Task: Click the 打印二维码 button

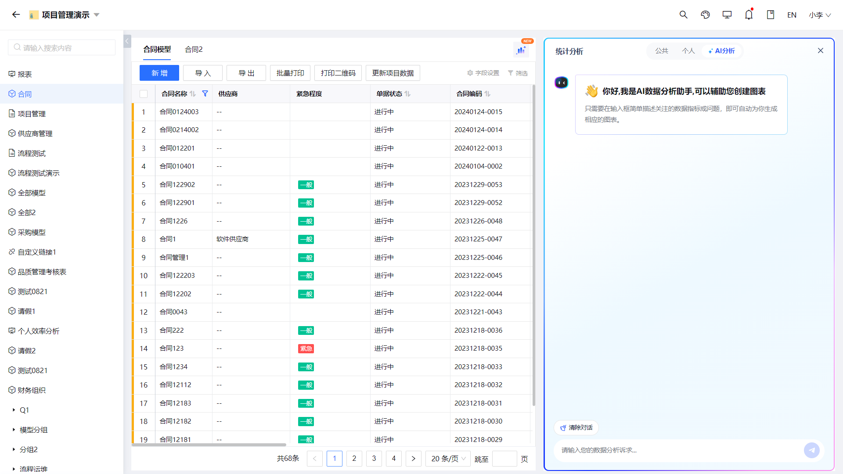Action: pyautogui.click(x=338, y=73)
